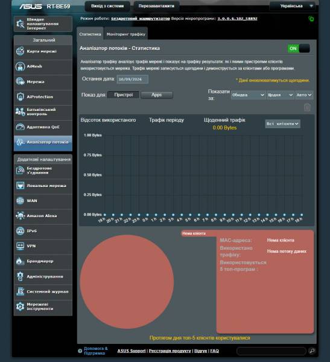Click the Адаптивна QoE gauge icon
This screenshot has width=330, height=362.
(x=20, y=127)
